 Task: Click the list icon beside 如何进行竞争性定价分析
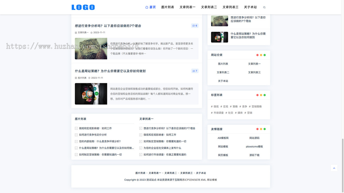(x=76, y=135)
